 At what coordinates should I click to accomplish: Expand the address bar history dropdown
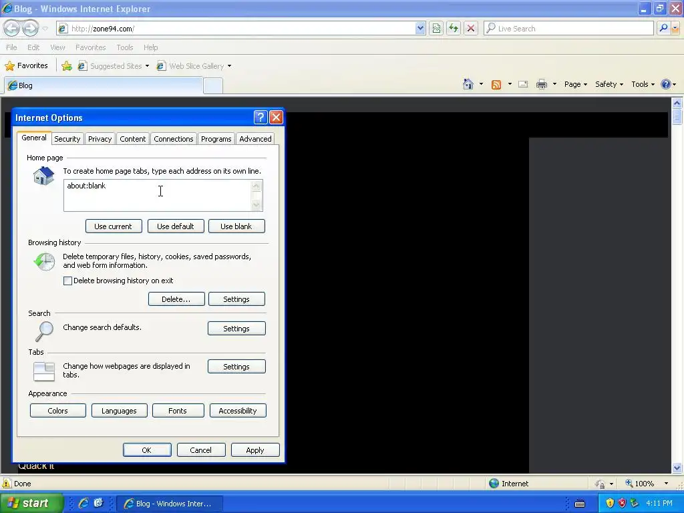[420, 28]
